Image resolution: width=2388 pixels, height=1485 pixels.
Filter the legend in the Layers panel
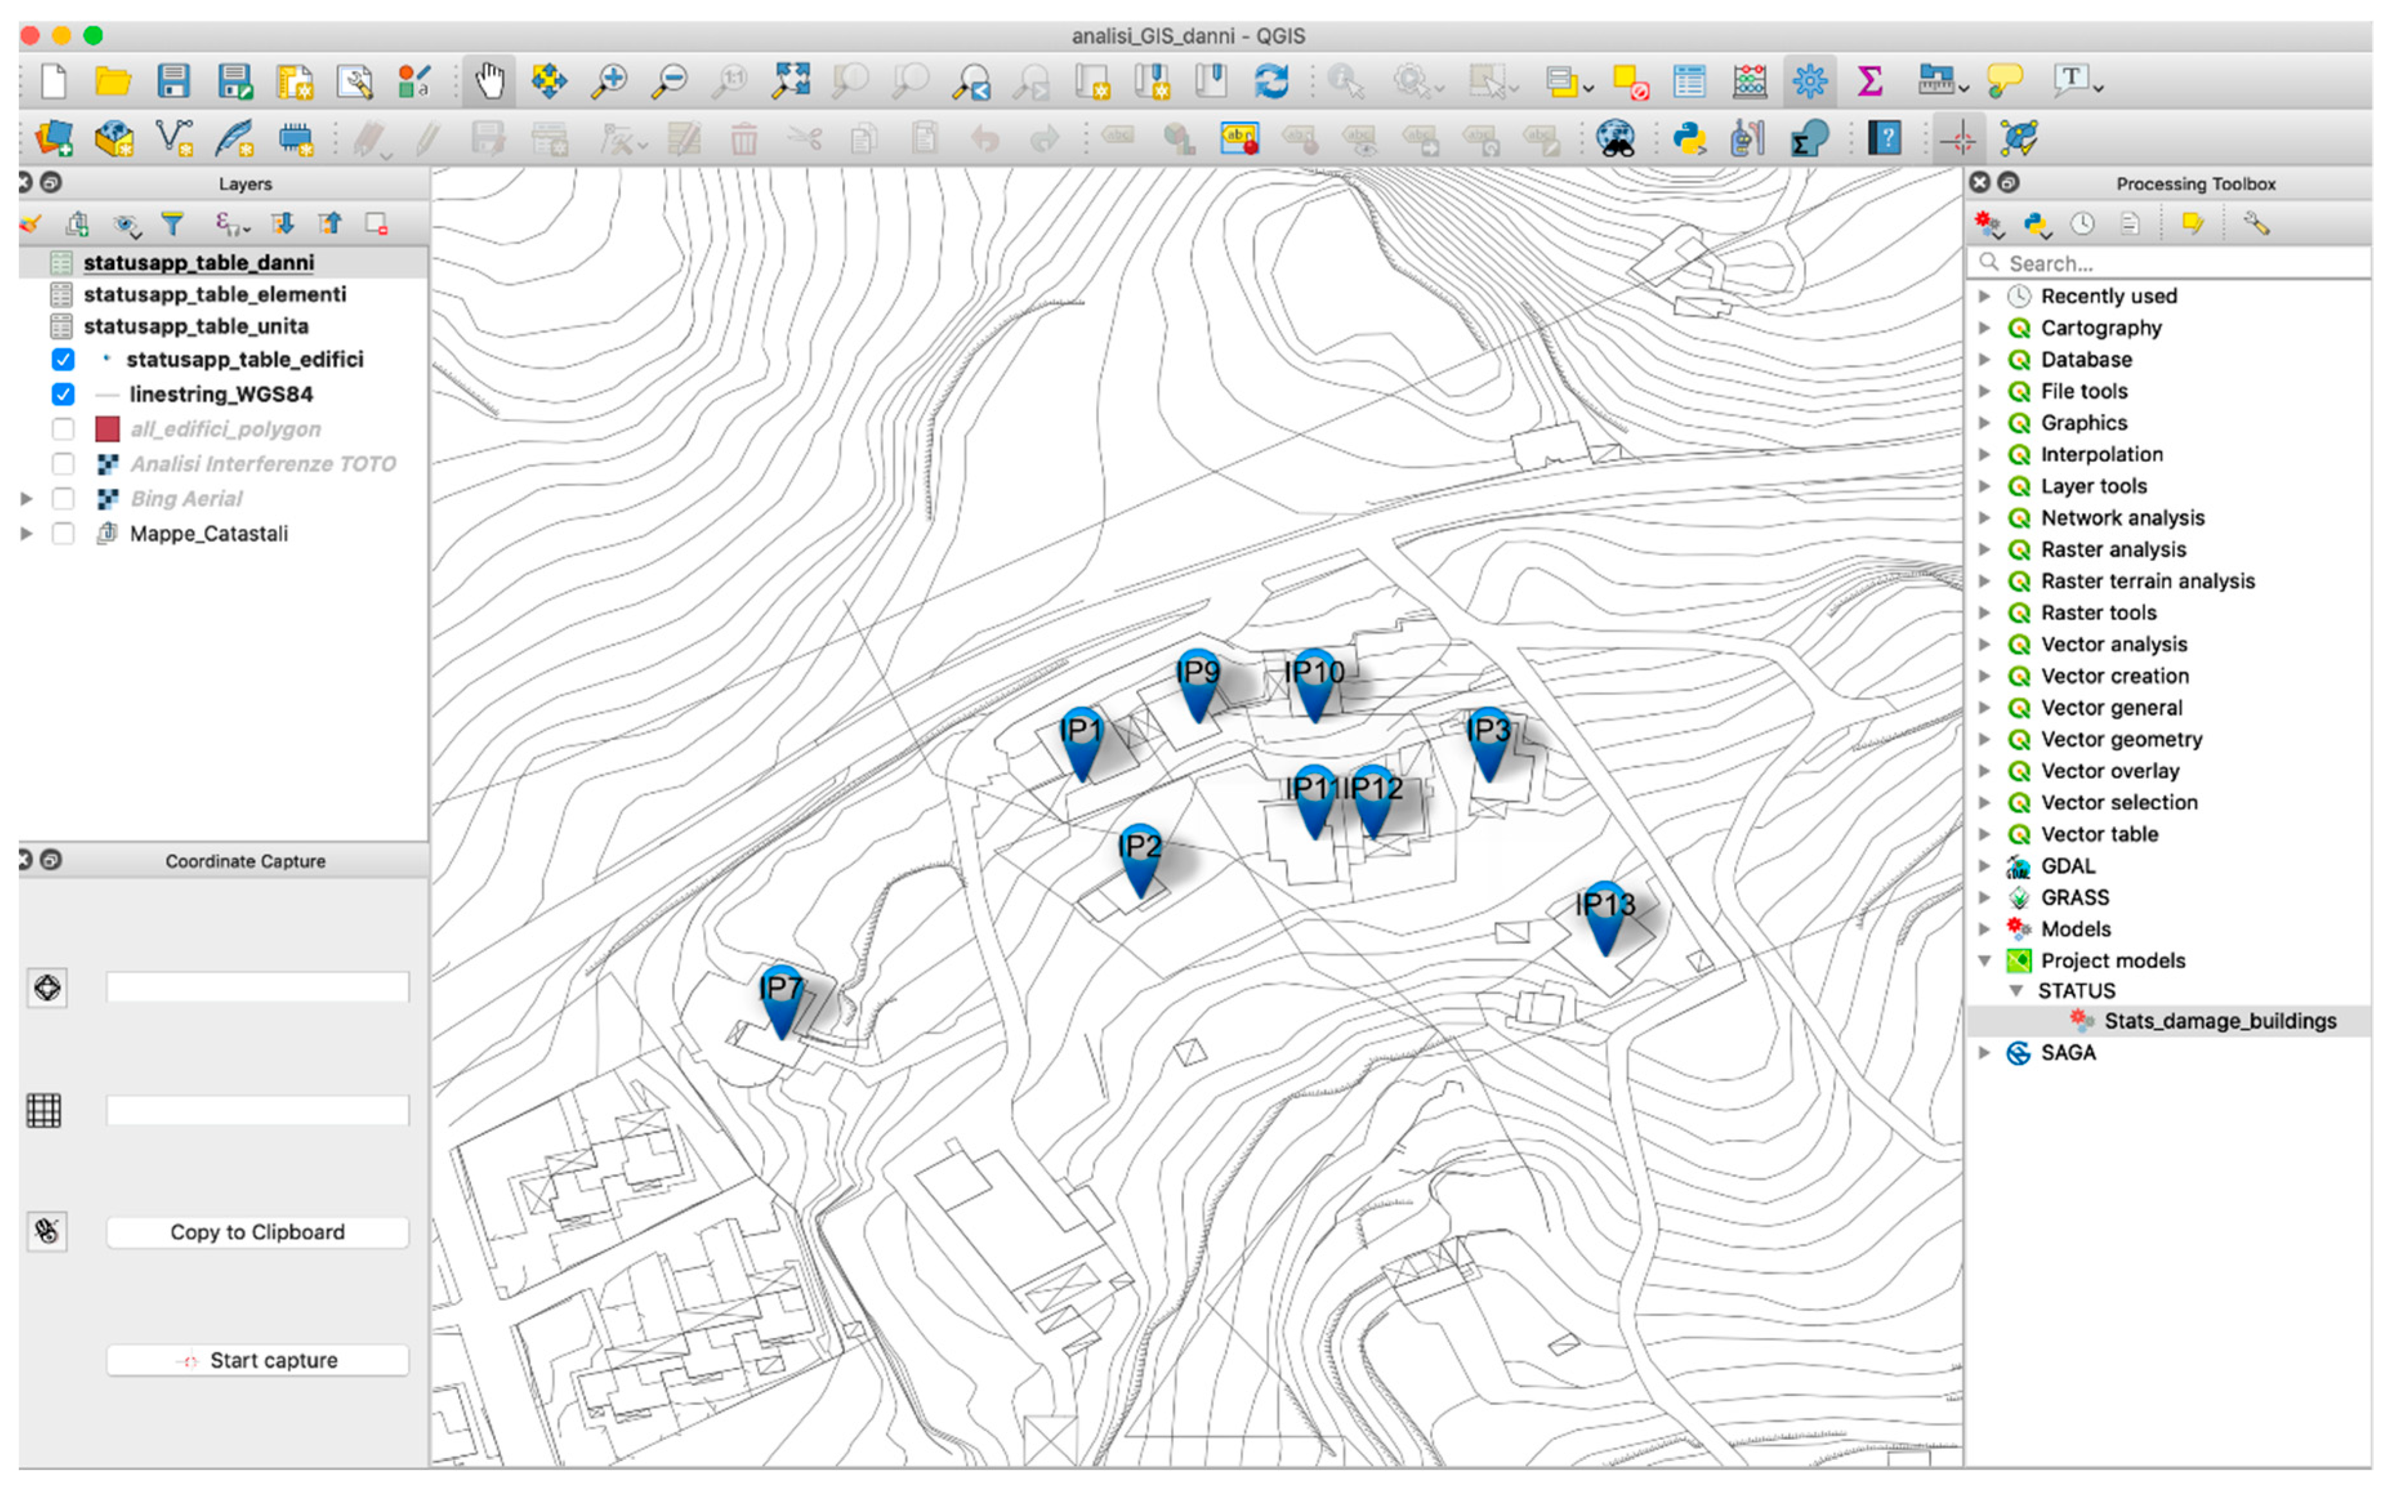(x=173, y=223)
